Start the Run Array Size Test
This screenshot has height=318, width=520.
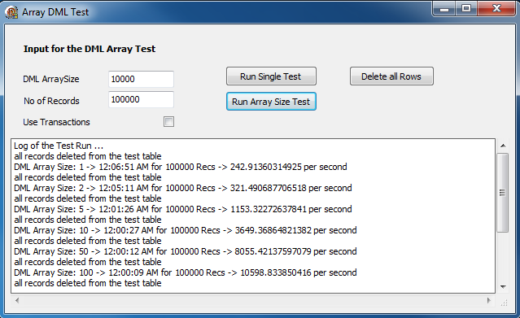point(271,102)
